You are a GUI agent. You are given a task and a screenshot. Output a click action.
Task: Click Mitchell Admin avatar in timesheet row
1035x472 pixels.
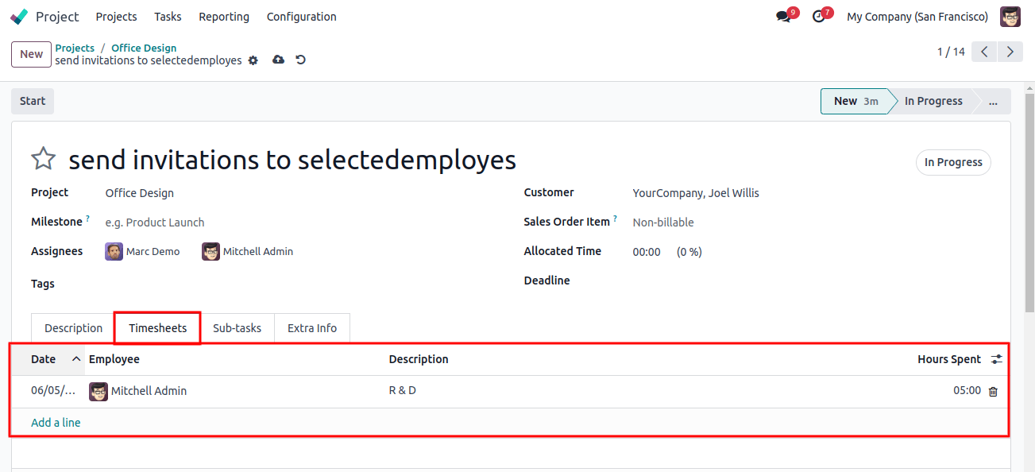[98, 391]
